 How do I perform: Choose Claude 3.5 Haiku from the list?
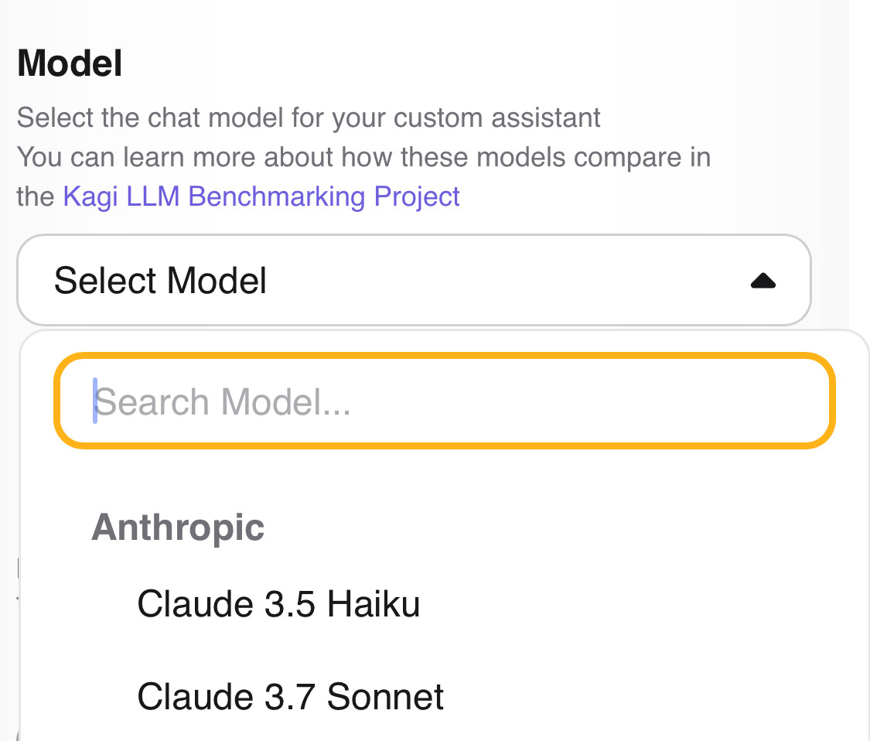pyautogui.click(x=278, y=604)
